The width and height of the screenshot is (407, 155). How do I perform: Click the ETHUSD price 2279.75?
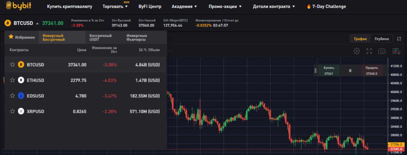pyautogui.click(x=78, y=80)
